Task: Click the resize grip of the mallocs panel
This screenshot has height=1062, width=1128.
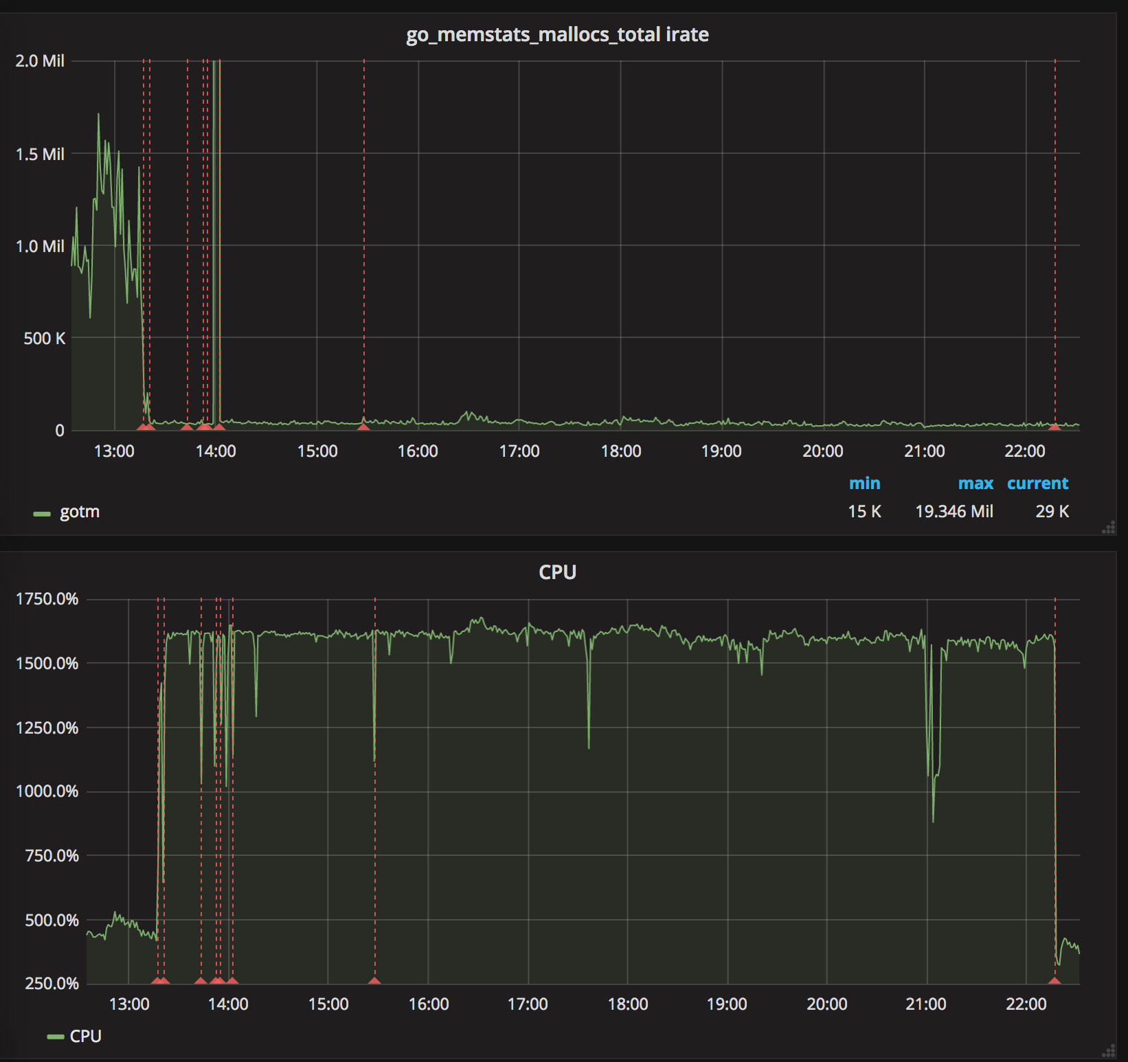Action: tap(1108, 526)
